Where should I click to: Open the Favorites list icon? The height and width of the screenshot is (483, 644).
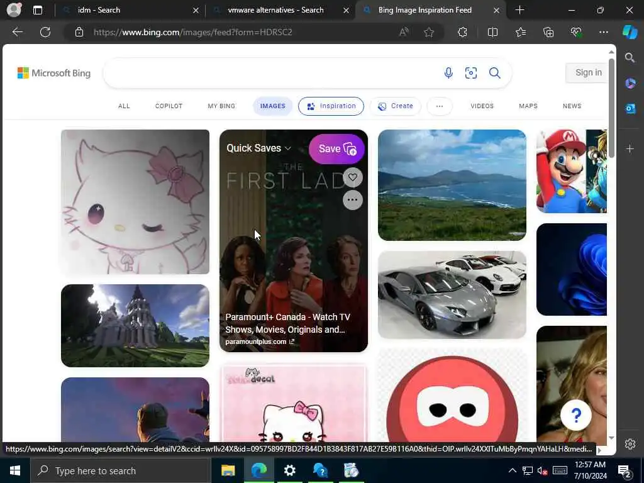[521, 32]
